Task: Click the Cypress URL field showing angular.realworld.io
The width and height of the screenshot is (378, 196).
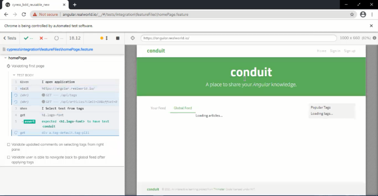Action: [x=239, y=38]
